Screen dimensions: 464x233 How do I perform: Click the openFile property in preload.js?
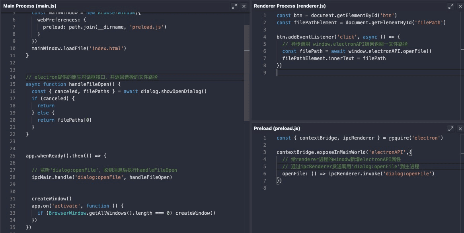coord(294,174)
